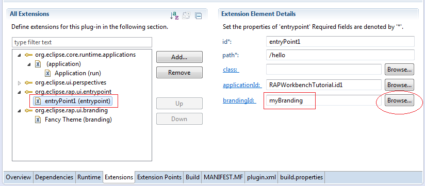This screenshot has height=186, width=425.
Task: Click Browse next to brandingId field
Action: coord(400,100)
